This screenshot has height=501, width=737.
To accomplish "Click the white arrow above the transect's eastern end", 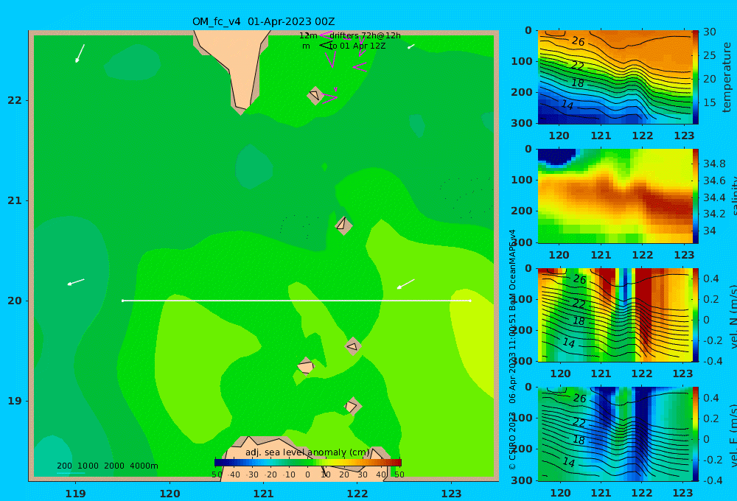I will [405, 284].
